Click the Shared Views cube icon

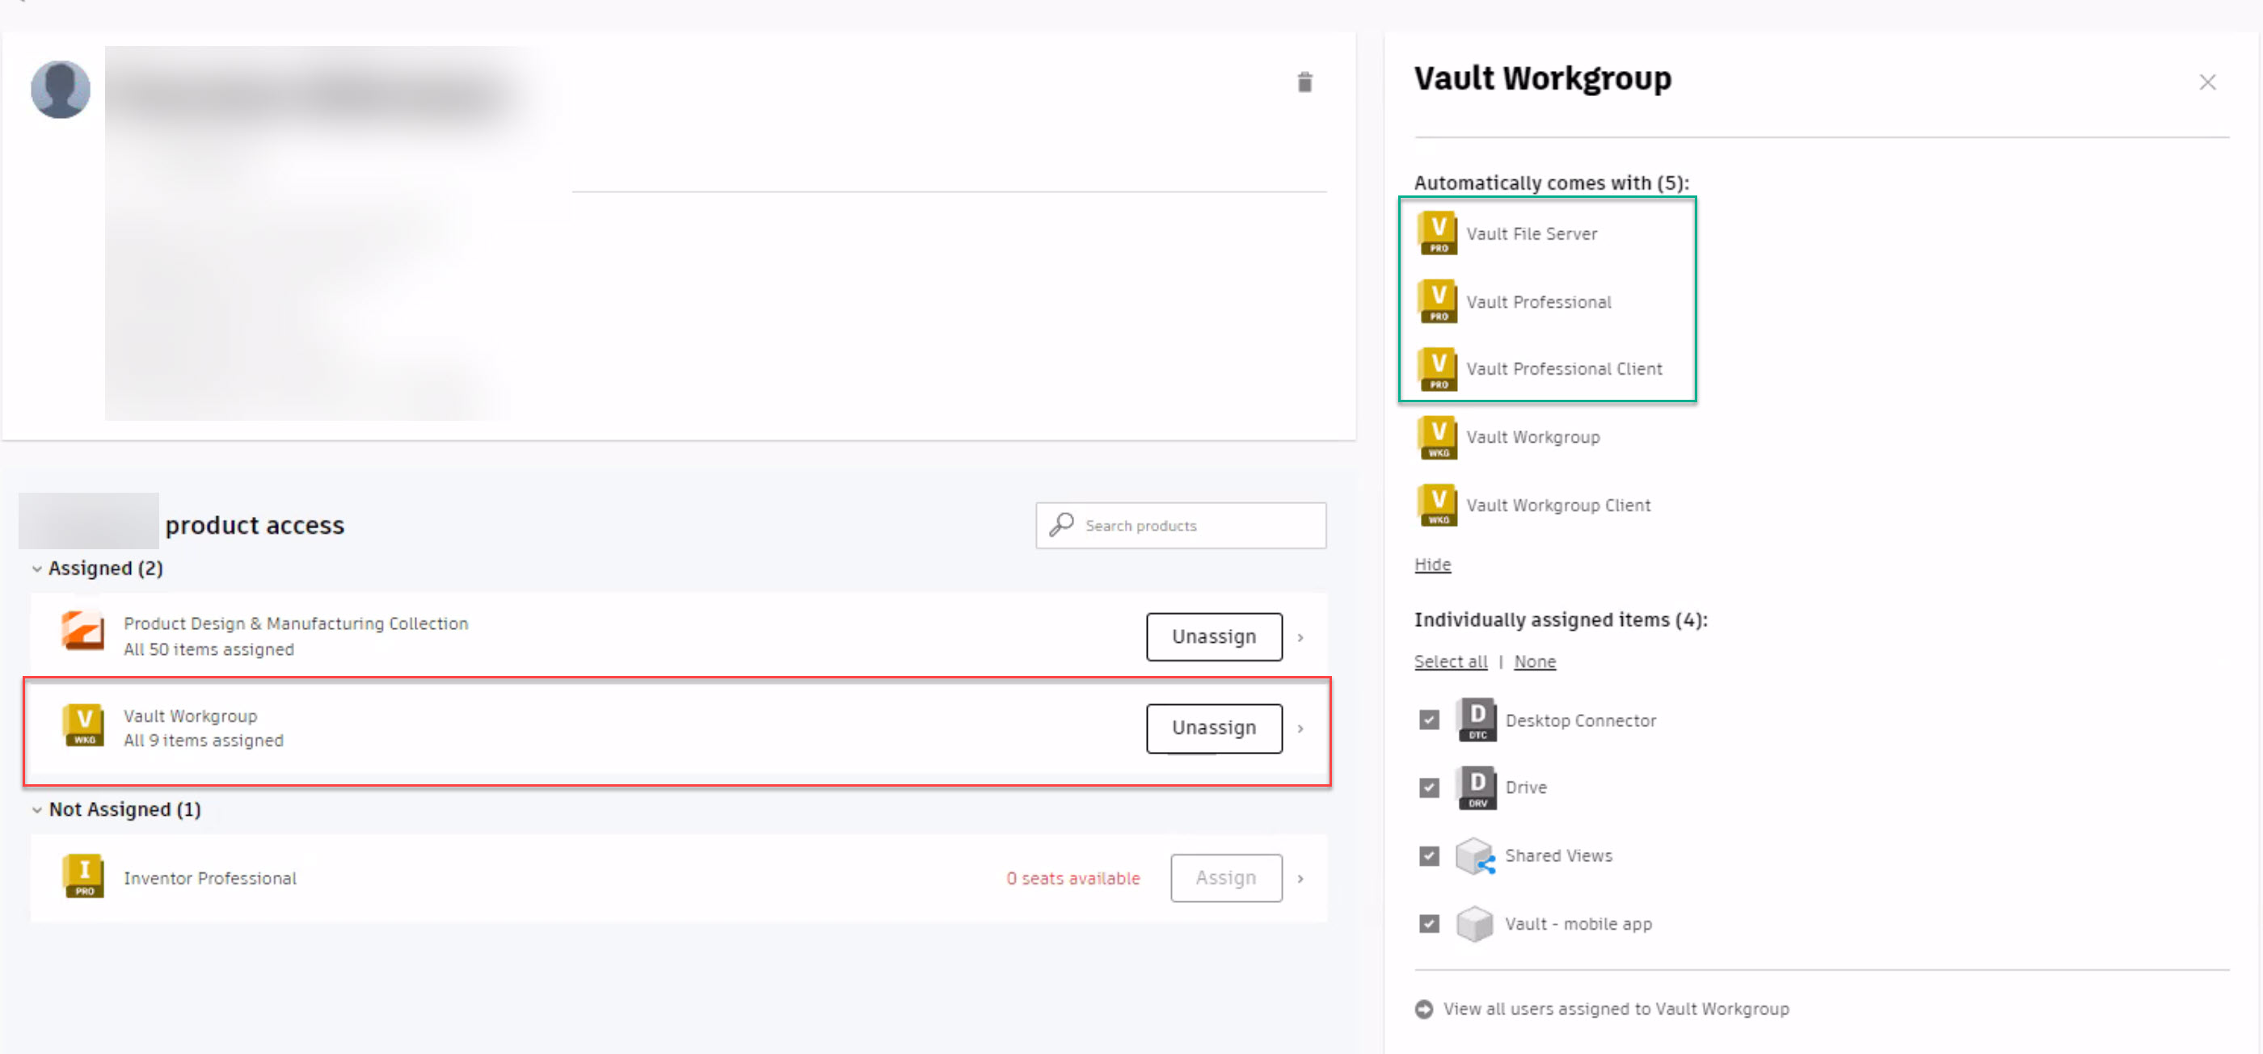click(1475, 855)
